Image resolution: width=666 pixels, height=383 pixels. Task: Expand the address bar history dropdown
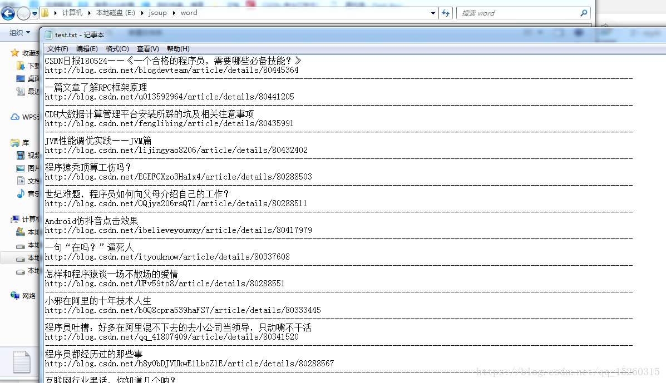(433, 13)
